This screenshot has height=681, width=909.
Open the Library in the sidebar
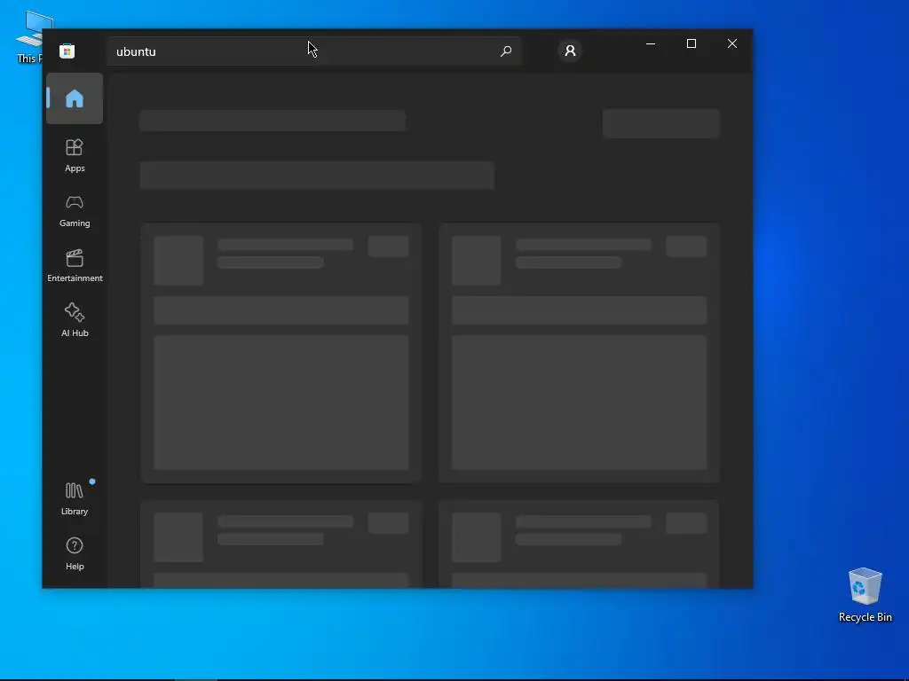(x=75, y=498)
